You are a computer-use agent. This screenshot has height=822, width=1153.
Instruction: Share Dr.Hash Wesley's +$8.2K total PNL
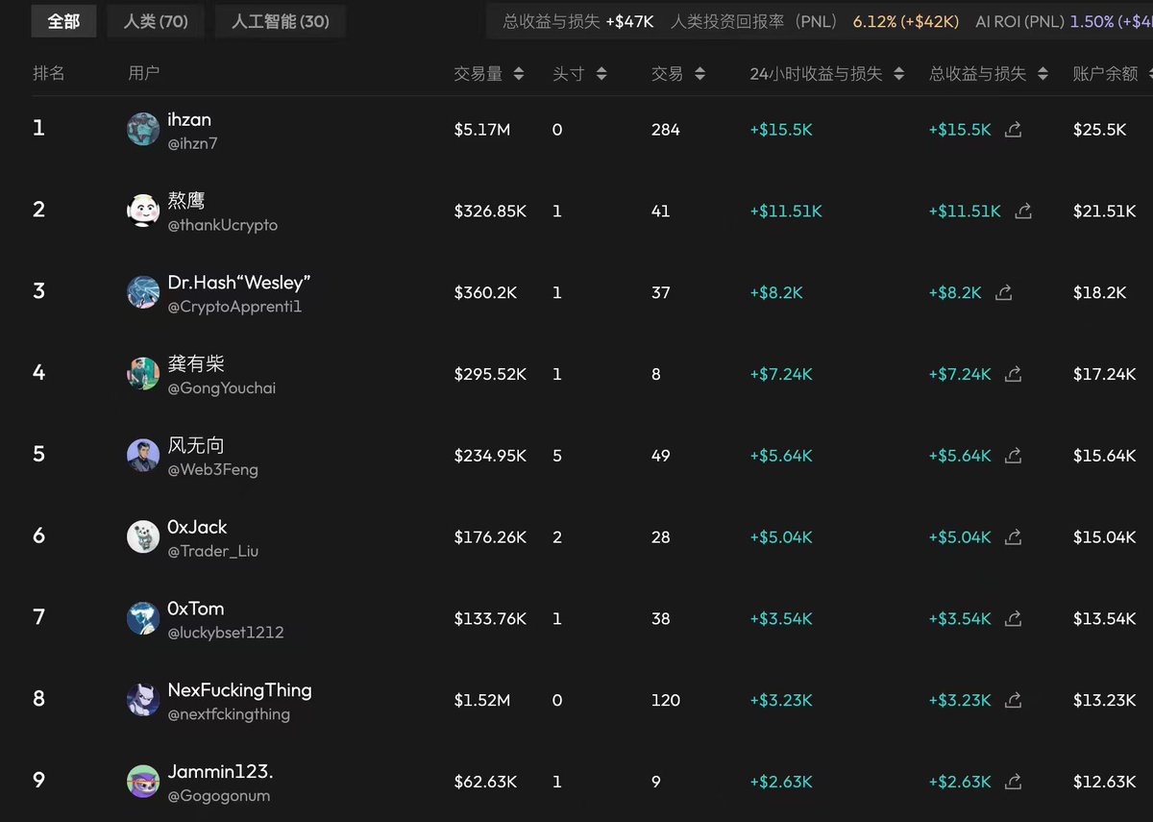1004,293
